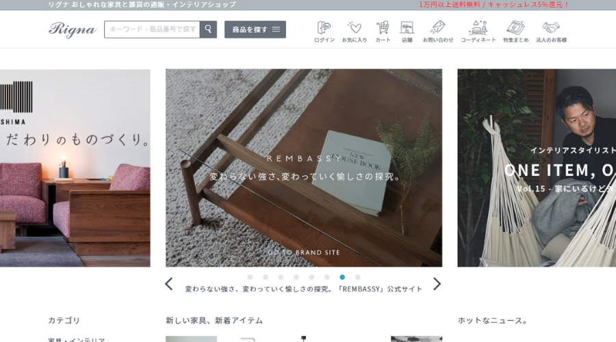
Task: Open the ONE ITEM hammock banner
Action: (x=537, y=168)
